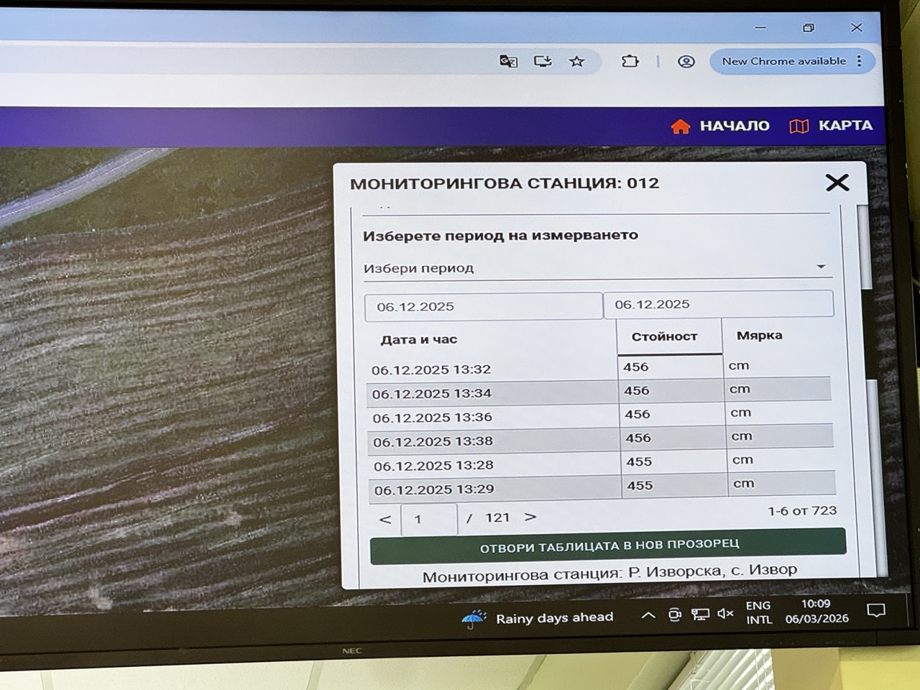Open the КАРТА map menu item
920x690 pixels.
[831, 126]
